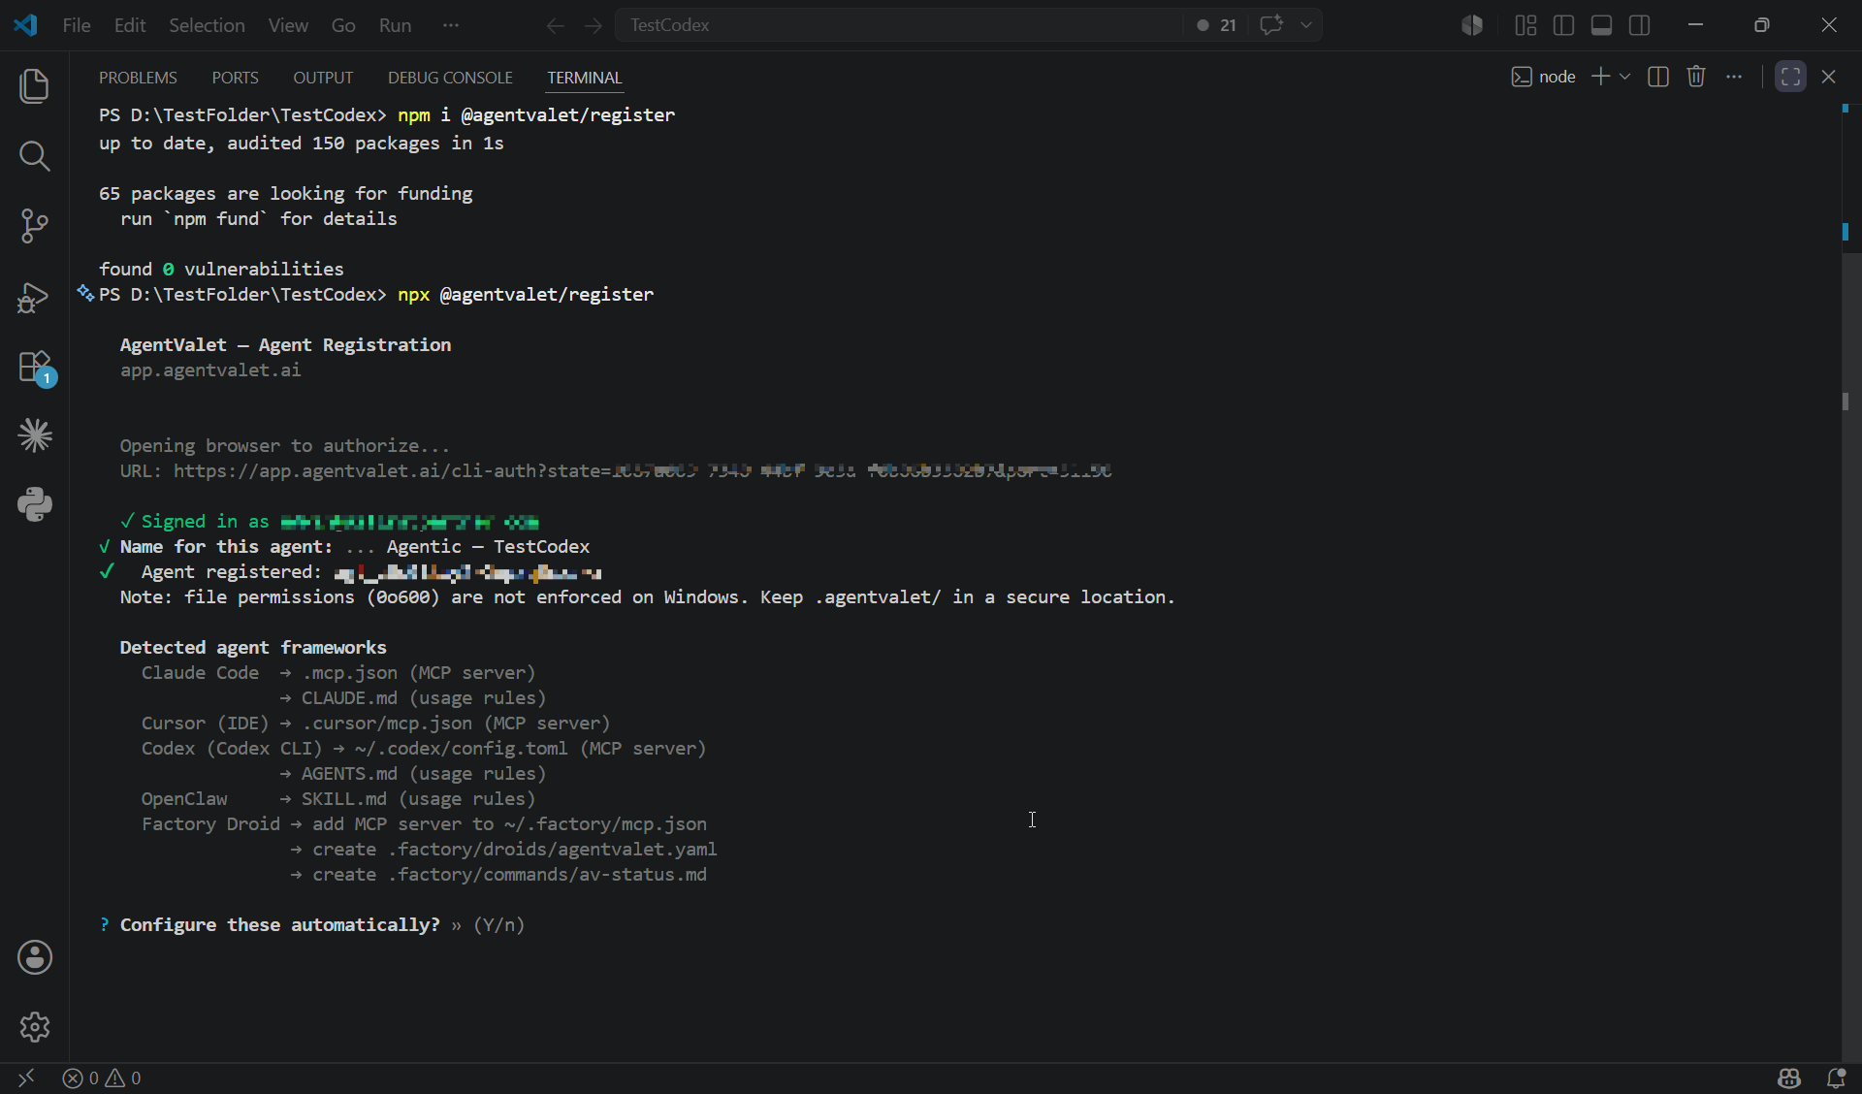The height and width of the screenshot is (1094, 1862).
Task: Open the View menu
Action: click(288, 25)
